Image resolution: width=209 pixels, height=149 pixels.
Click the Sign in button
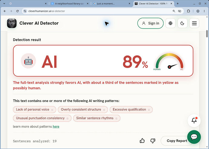tap(151, 23)
